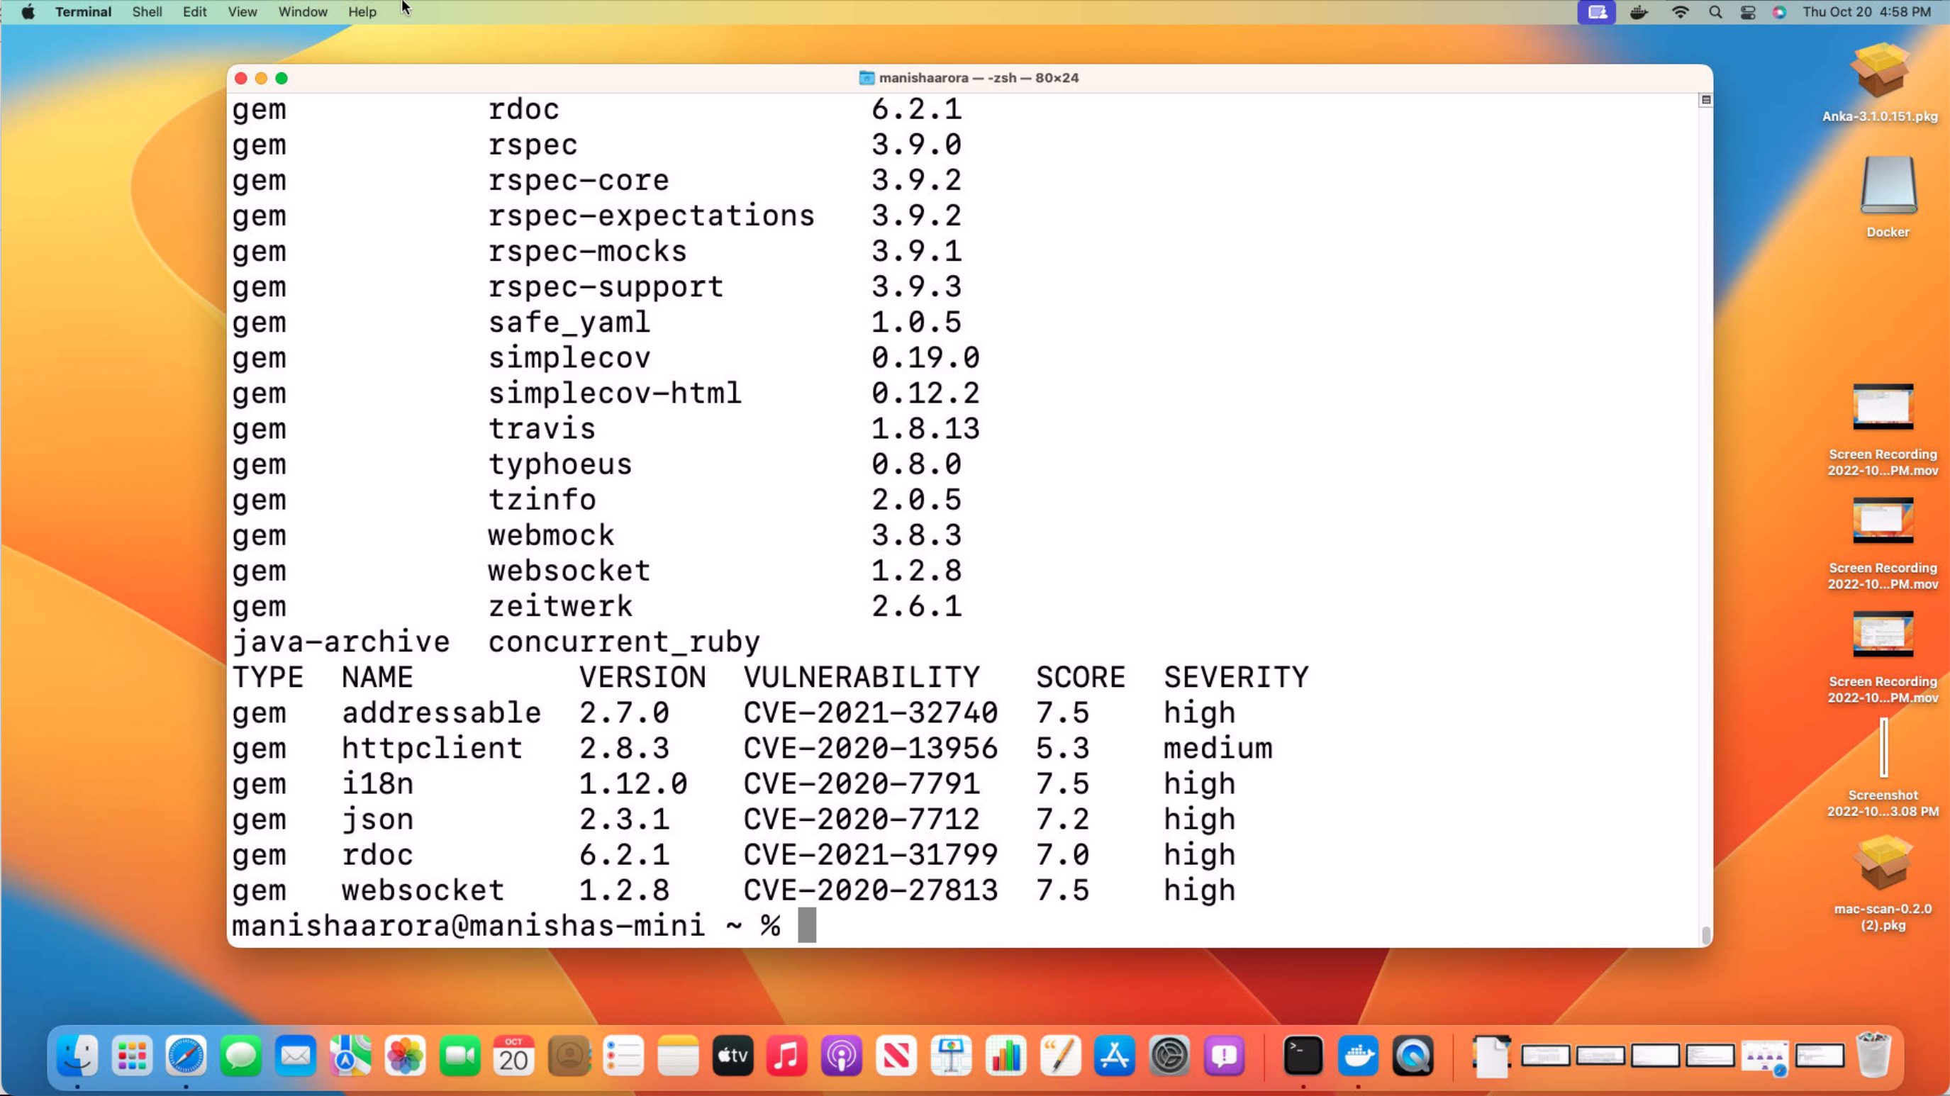The image size is (1950, 1096).
Task: Open the Shell menu
Action: (147, 11)
